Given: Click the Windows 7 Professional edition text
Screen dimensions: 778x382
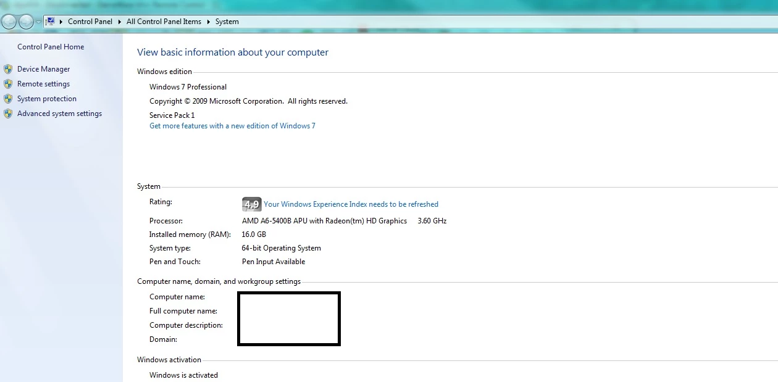Looking at the screenshot, I should (188, 87).
